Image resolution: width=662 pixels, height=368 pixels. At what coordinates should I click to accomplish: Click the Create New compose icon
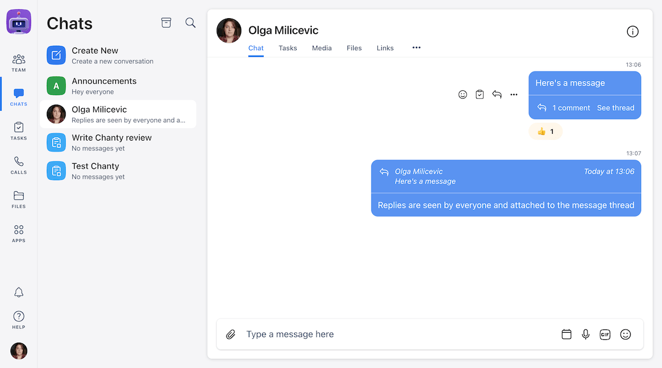pyautogui.click(x=56, y=55)
